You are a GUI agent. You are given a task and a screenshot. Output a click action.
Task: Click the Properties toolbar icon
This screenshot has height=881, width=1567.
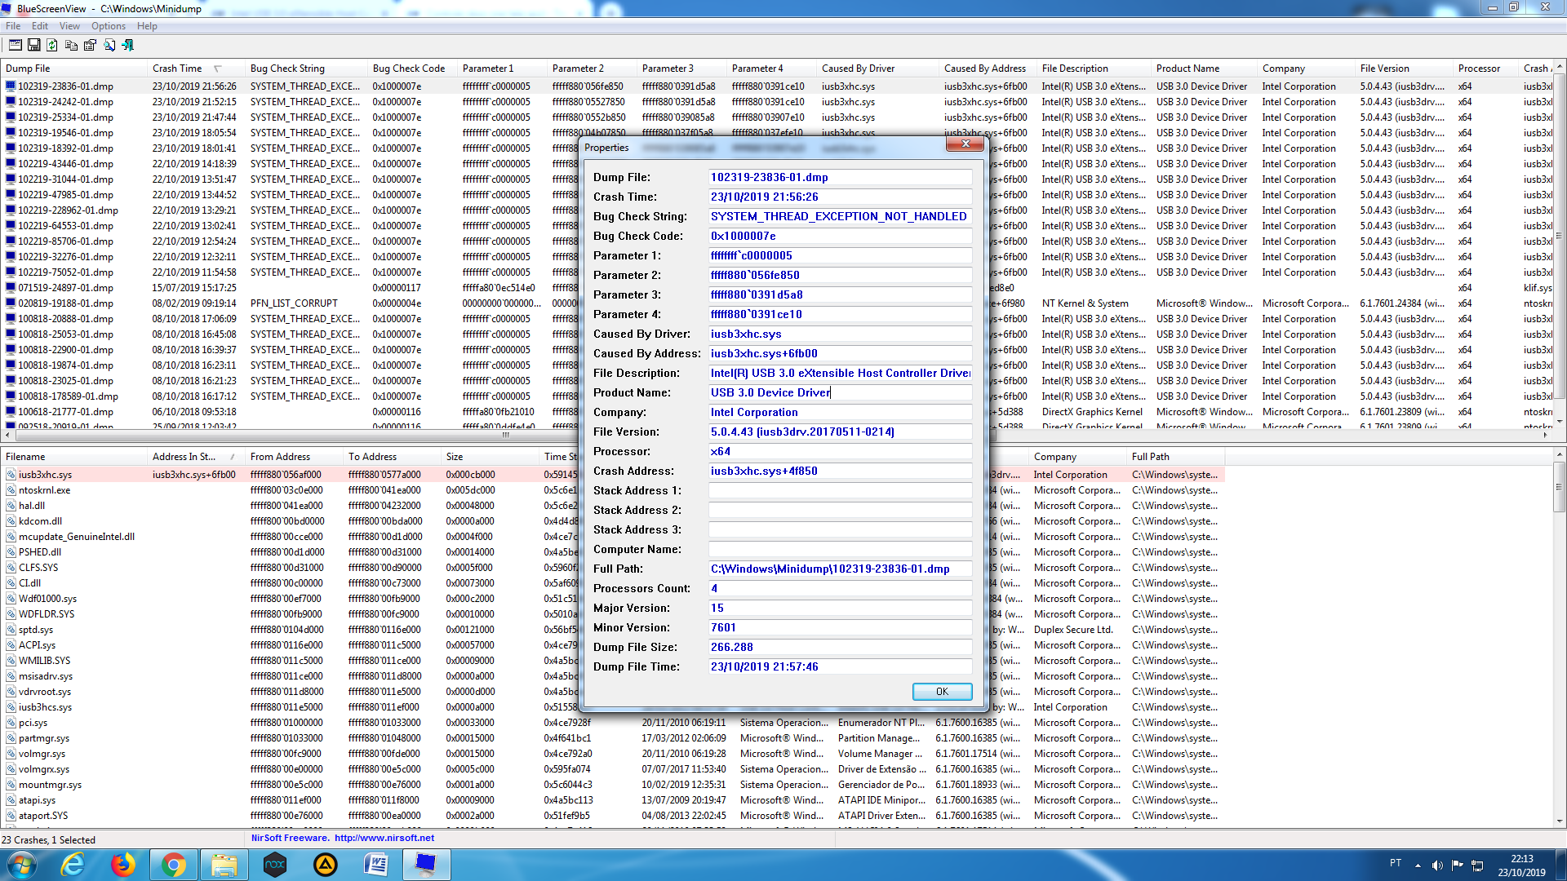(x=90, y=45)
